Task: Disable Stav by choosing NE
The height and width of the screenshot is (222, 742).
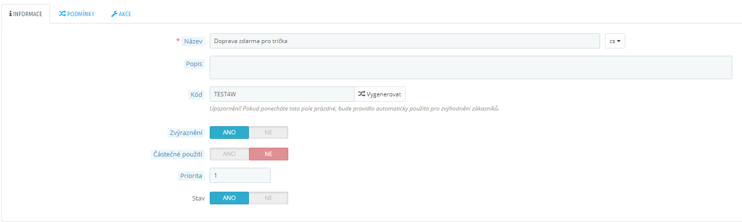Action: click(x=268, y=198)
